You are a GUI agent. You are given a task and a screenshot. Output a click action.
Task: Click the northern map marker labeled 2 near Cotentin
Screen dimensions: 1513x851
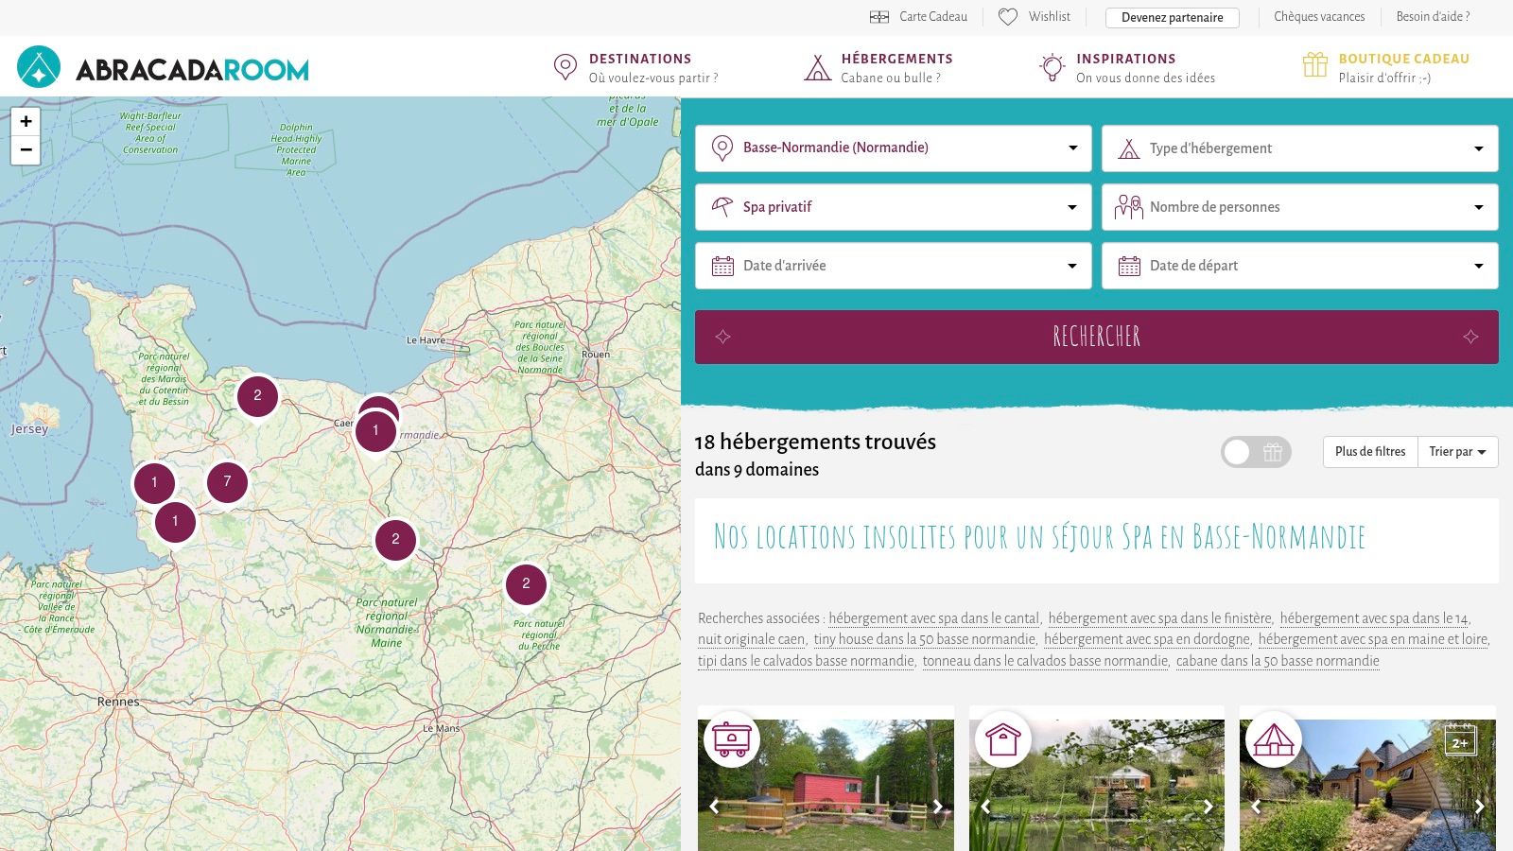[257, 396]
